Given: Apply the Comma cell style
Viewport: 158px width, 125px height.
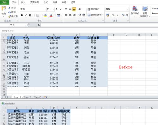Looking at the screenshot, I should [155, 9].
